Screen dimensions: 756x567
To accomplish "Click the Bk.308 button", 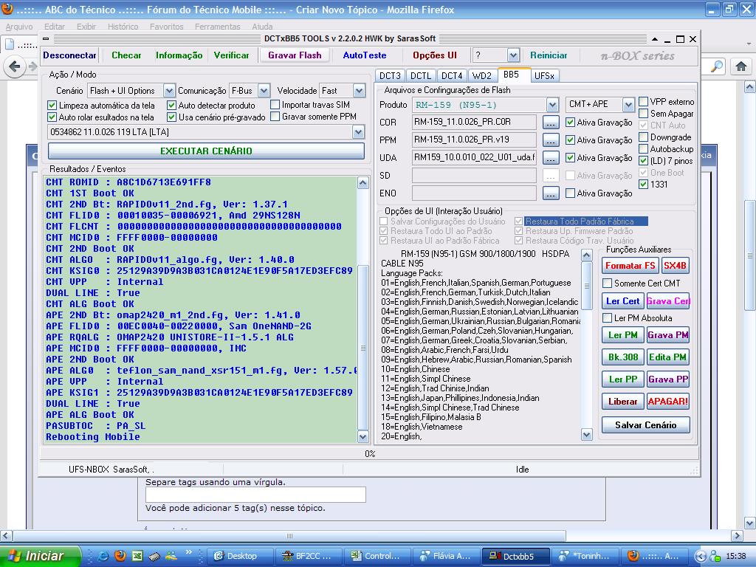I will (x=622, y=357).
